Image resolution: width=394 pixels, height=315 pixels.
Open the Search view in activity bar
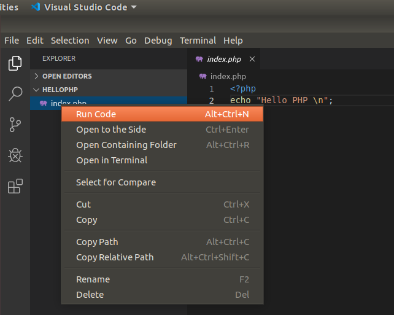point(15,94)
